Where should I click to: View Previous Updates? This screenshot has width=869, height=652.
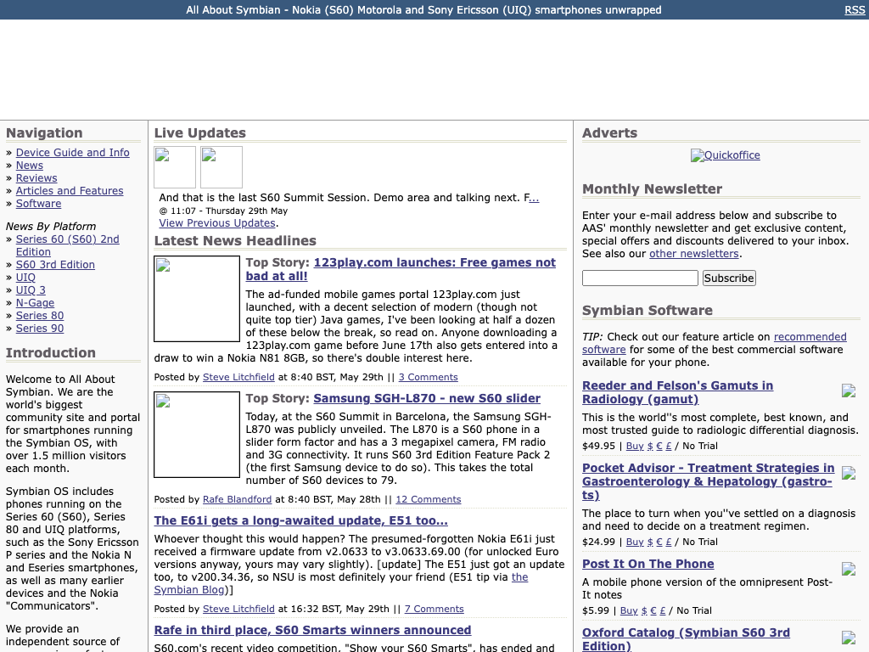[217, 223]
